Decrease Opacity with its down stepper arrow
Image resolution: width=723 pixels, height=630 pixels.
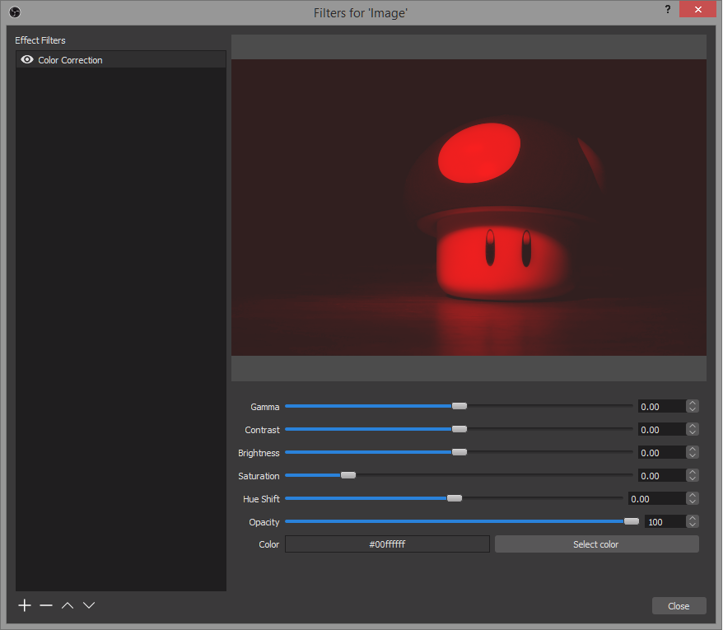click(x=692, y=525)
